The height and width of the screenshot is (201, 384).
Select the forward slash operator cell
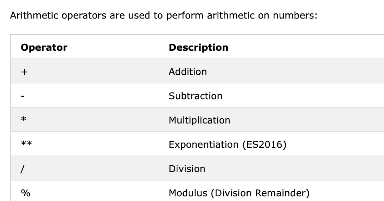[22, 169]
